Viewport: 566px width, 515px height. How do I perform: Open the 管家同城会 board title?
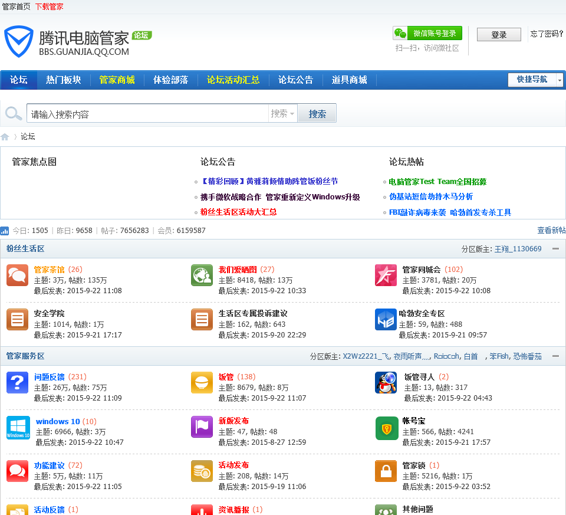tap(422, 270)
